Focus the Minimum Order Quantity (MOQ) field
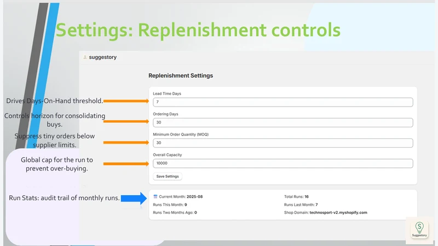Image resolution: width=438 pixels, height=246 pixels. 283,143
